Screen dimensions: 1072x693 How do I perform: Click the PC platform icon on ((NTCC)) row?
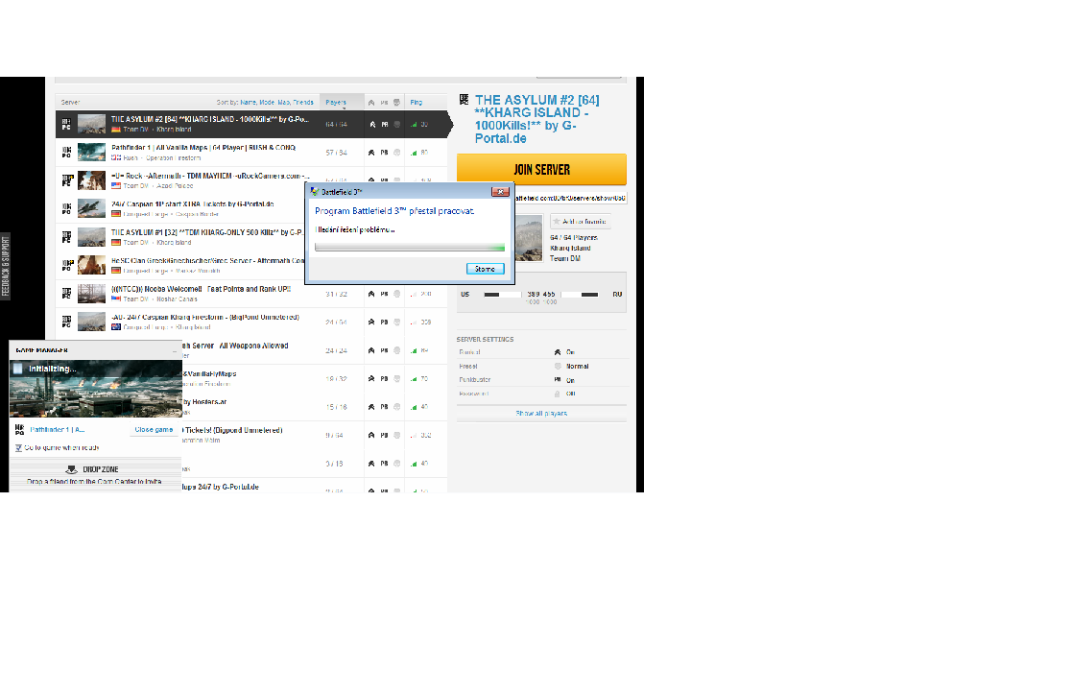[x=66, y=294]
